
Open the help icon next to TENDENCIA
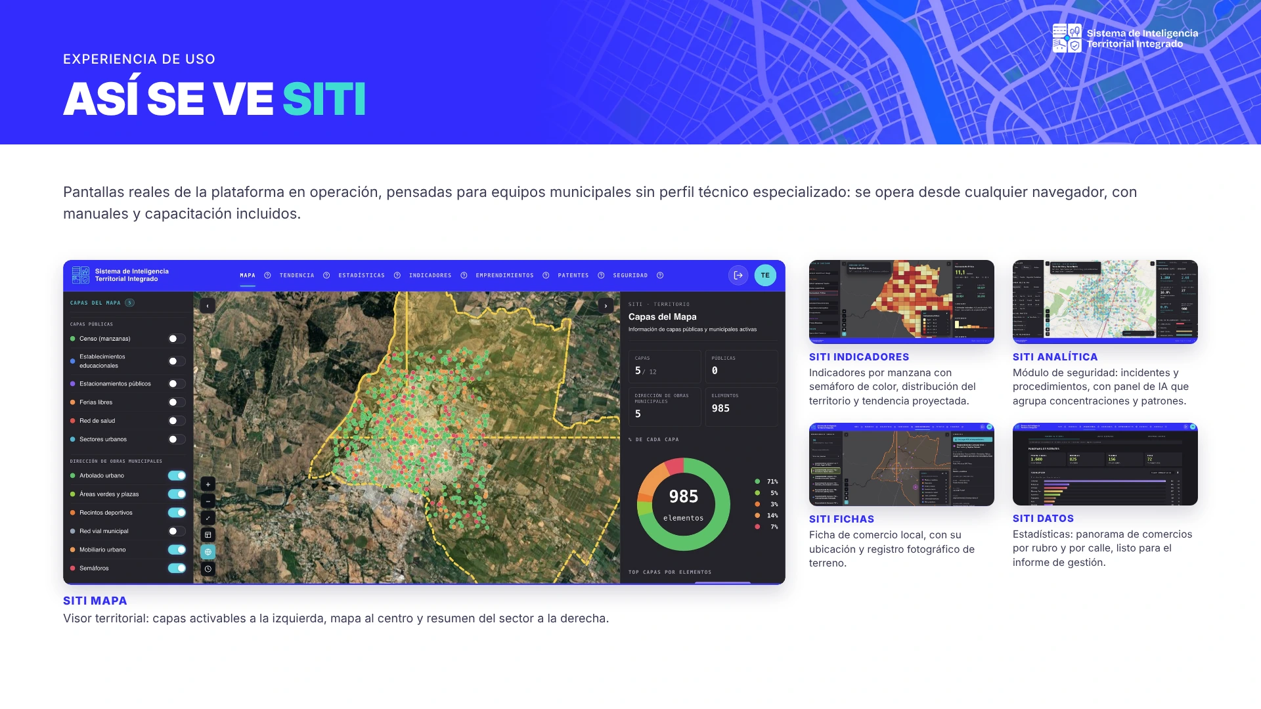[x=326, y=276]
